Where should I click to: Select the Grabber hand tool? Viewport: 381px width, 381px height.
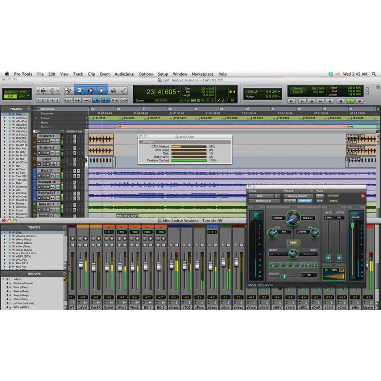click(101, 90)
